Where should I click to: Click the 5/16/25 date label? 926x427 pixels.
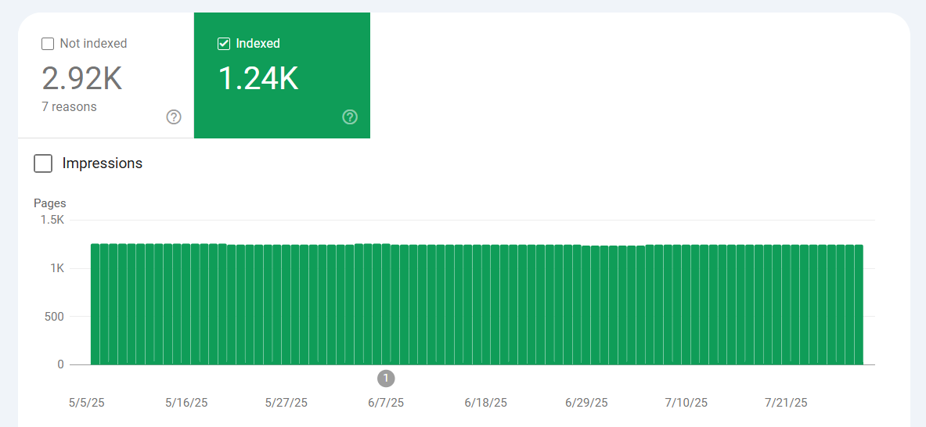(x=186, y=403)
